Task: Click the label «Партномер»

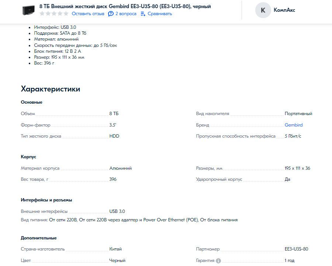Action: pyautogui.click(x=208, y=249)
